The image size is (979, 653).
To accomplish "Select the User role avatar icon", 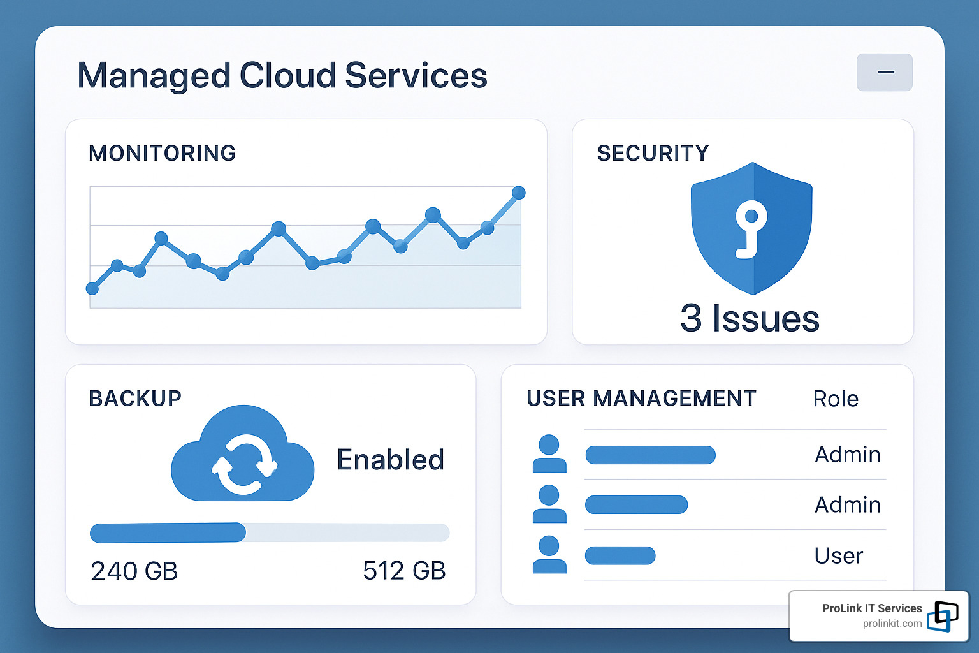I will (x=549, y=554).
